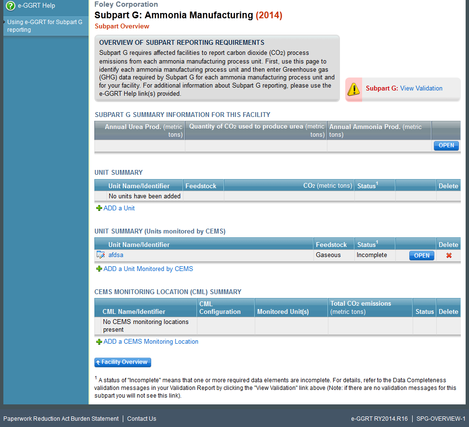
Task: Click the pencil edit icon beside afdsa
Action: [x=101, y=255]
